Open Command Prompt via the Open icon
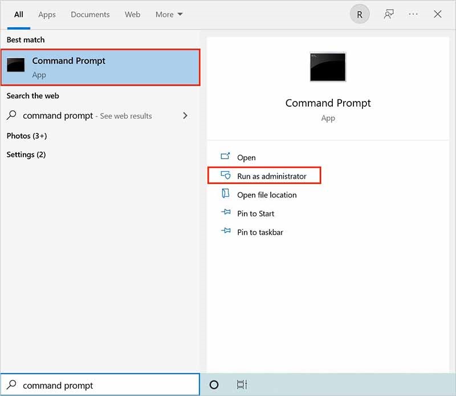 (247, 157)
